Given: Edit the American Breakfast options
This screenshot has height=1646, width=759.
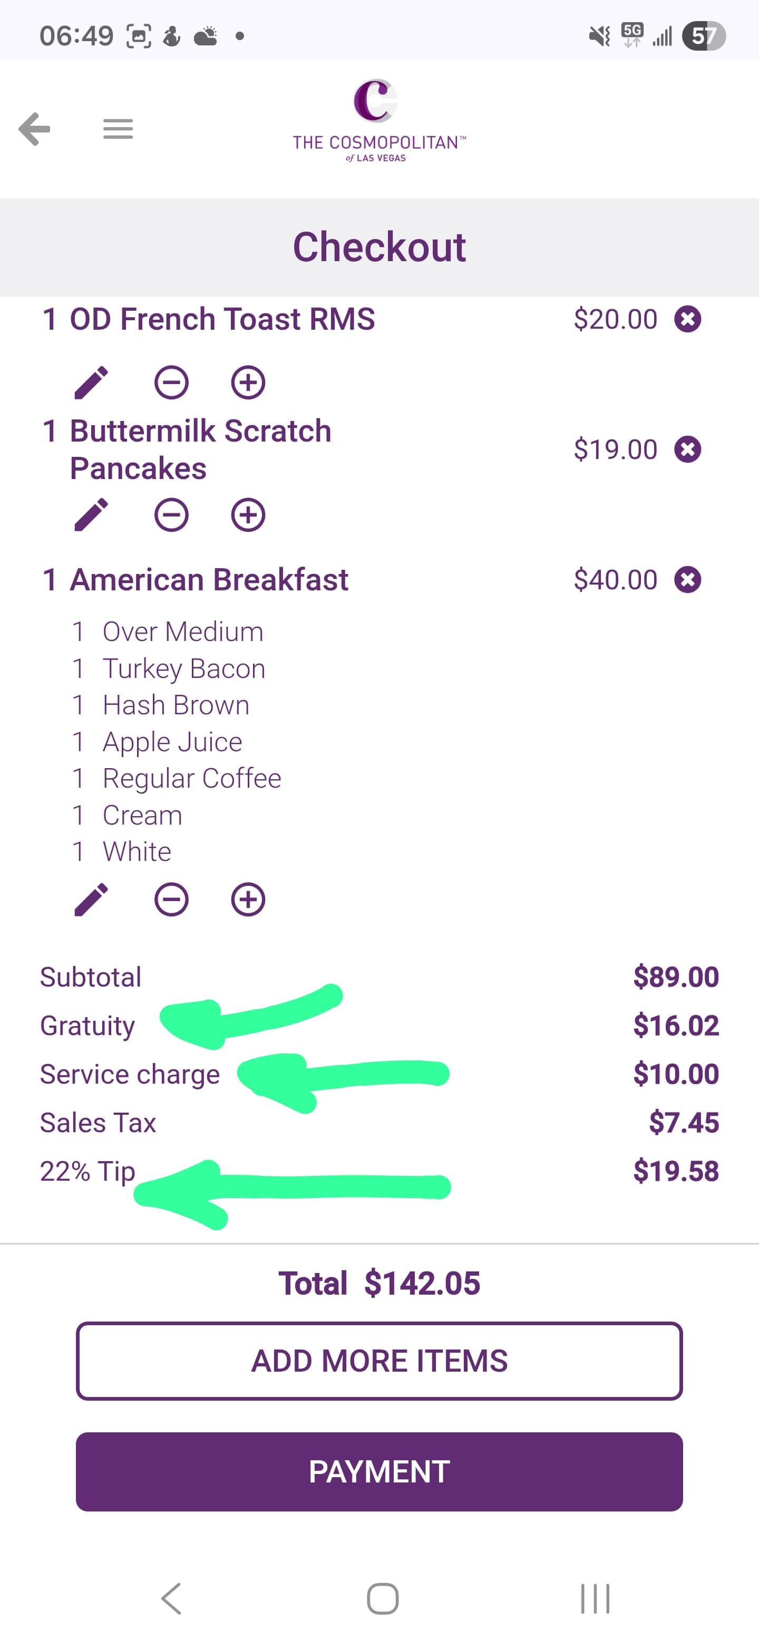Looking at the screenshot, I should click(x=91, y=899).
